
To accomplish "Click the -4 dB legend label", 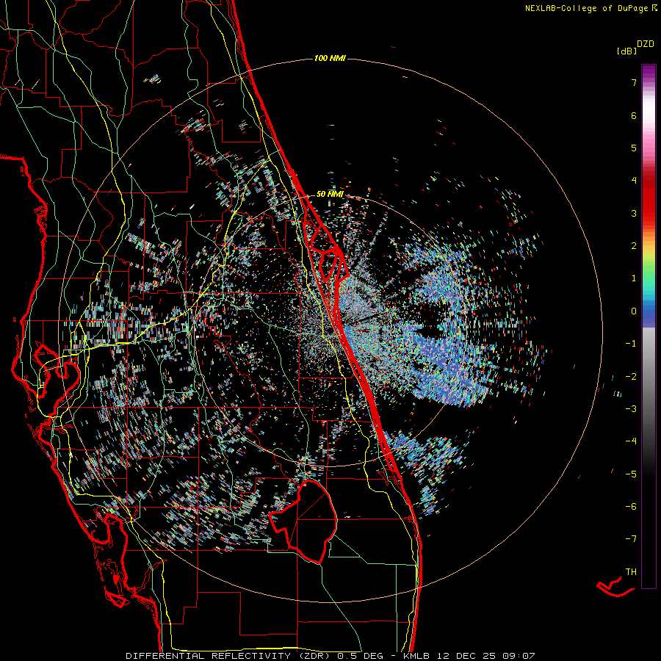I will click(631, 441).
